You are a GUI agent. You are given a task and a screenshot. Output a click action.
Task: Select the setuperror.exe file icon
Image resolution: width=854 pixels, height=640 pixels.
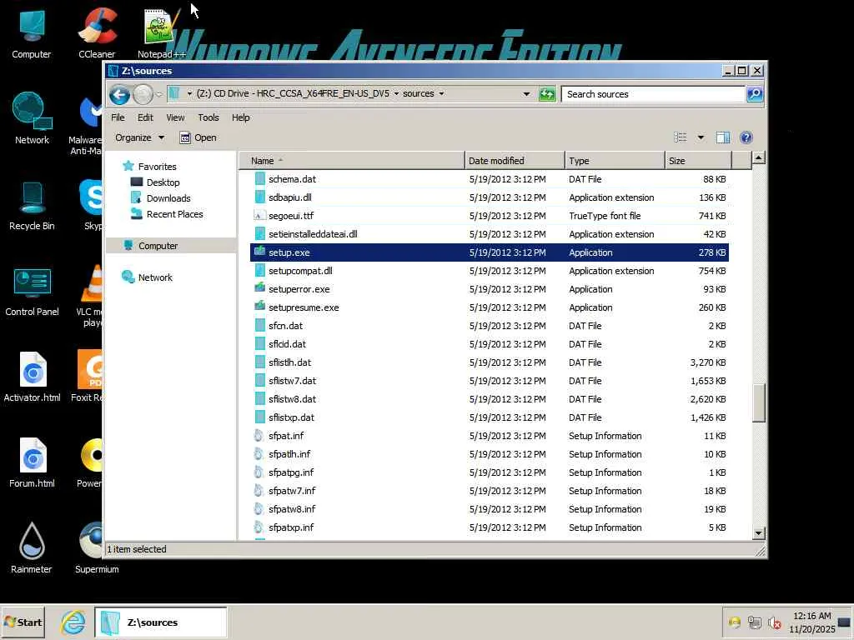click(x=260, y=288)
